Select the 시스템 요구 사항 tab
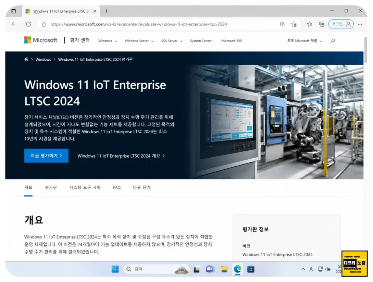The height and width of the screenshot is (282, 373). click(x=85, y=187)
